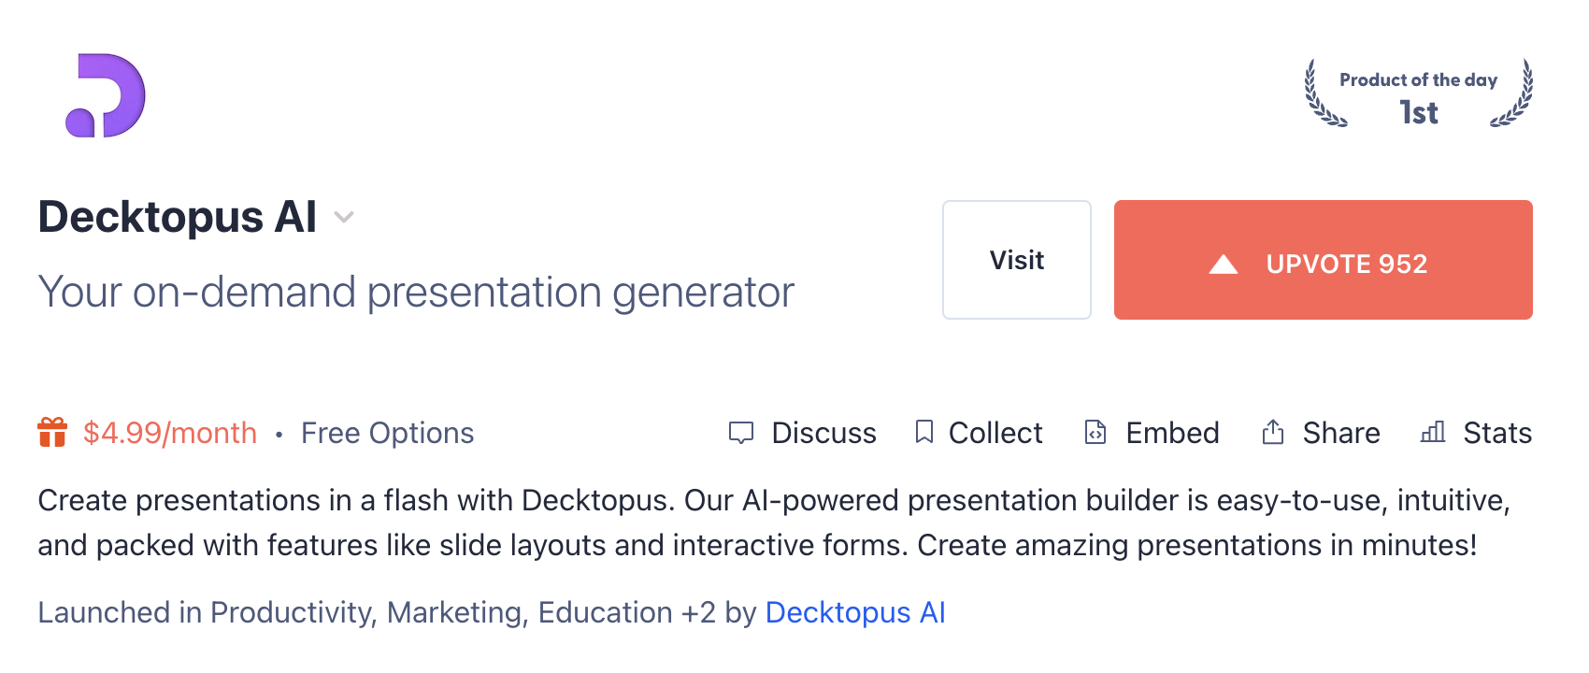Click the Collect bookmark icon

923,432
